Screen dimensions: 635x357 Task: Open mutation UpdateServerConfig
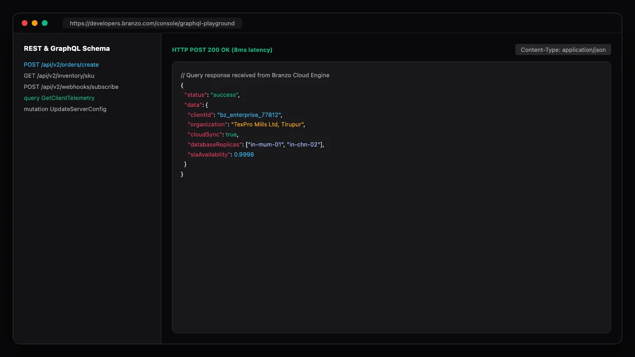pos(65,109)
